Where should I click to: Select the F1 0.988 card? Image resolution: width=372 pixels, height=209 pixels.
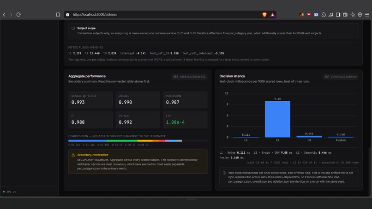90,120
